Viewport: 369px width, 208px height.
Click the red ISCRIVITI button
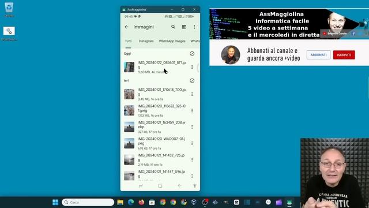[x=344, y=55]
